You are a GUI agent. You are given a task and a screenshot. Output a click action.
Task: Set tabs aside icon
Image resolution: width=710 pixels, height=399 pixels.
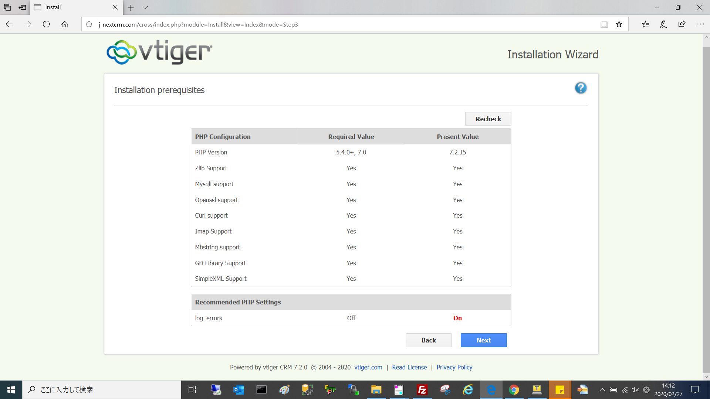pyautogui.click(x=23, y=7)
